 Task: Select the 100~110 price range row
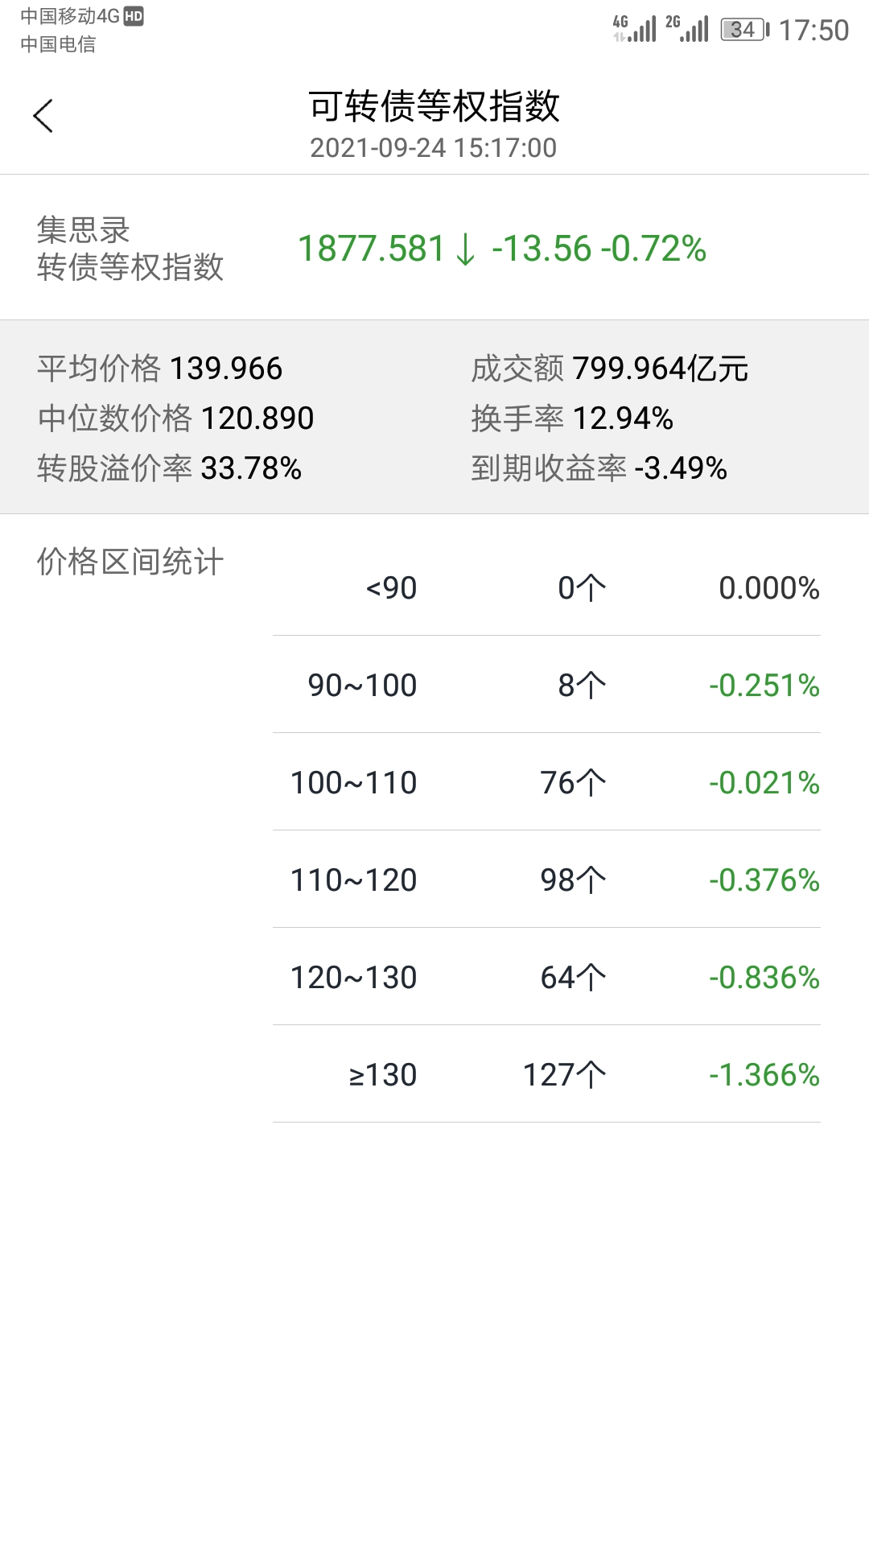[546, 783]
